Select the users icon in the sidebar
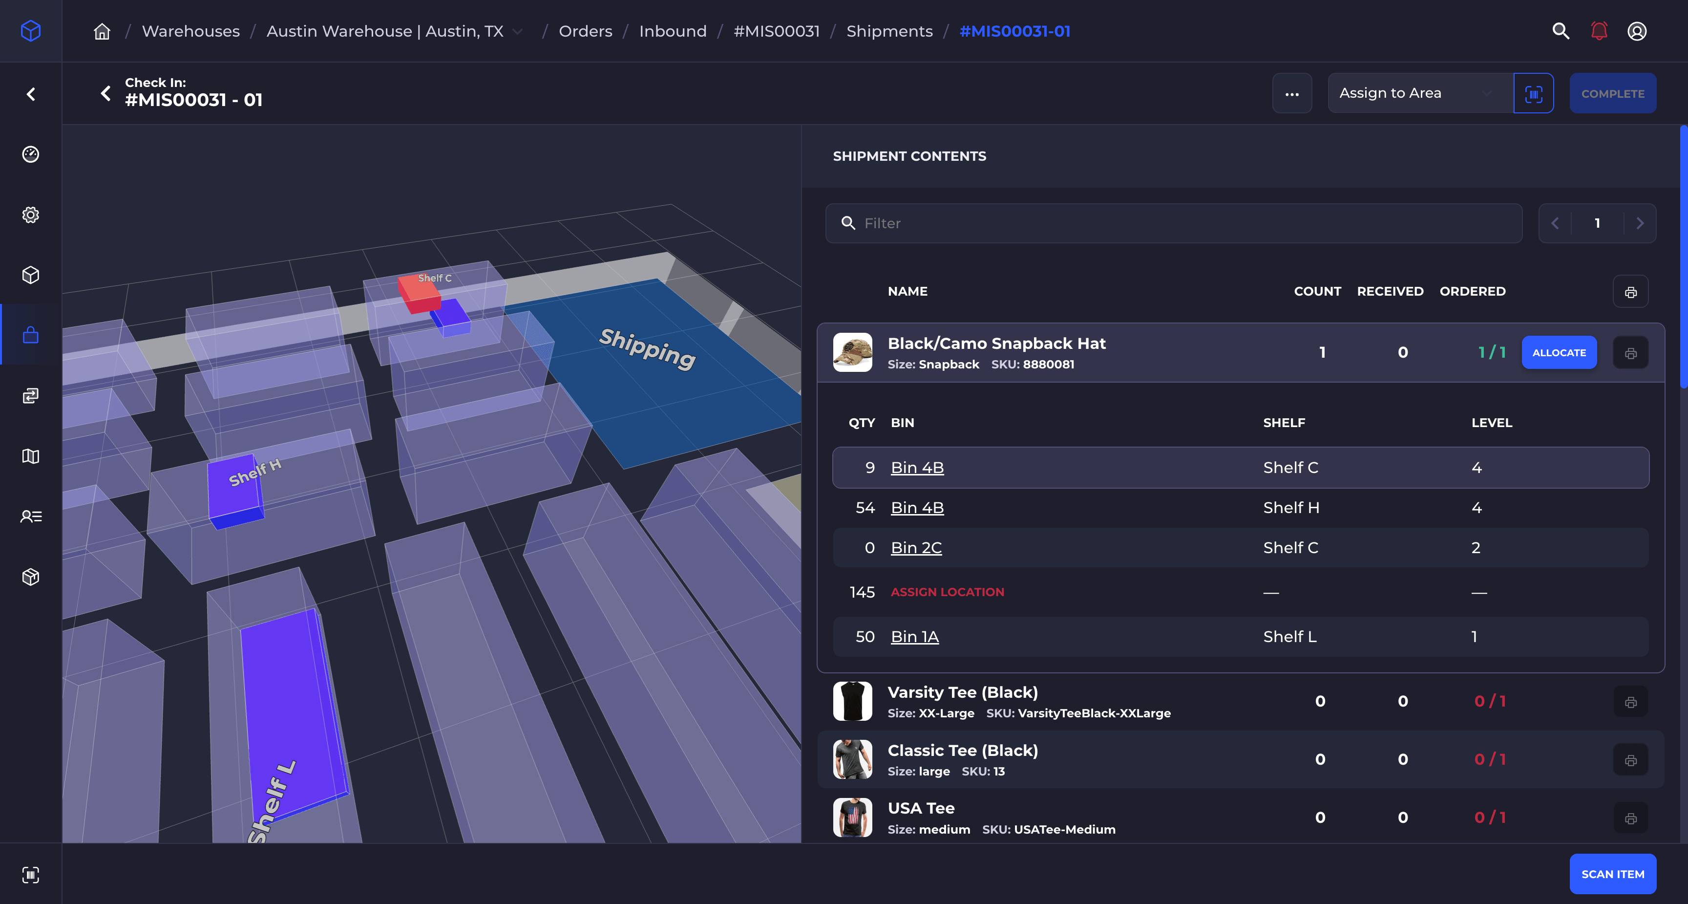 [30, 517]
